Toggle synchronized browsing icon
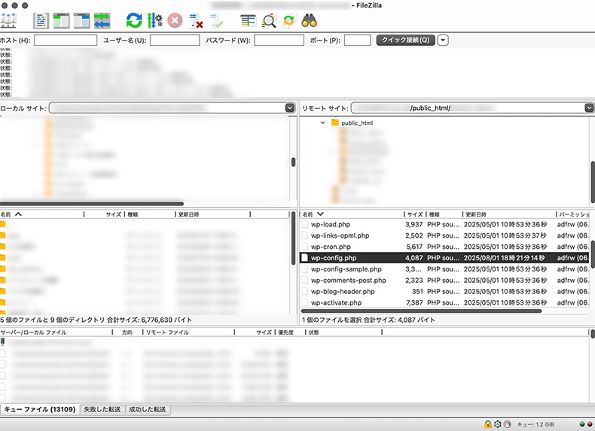 click(x=288, y=20)
